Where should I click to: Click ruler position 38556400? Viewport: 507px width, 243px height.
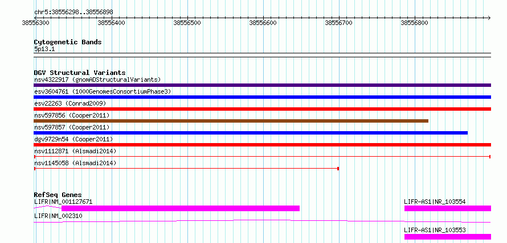[x=111, y=23]
